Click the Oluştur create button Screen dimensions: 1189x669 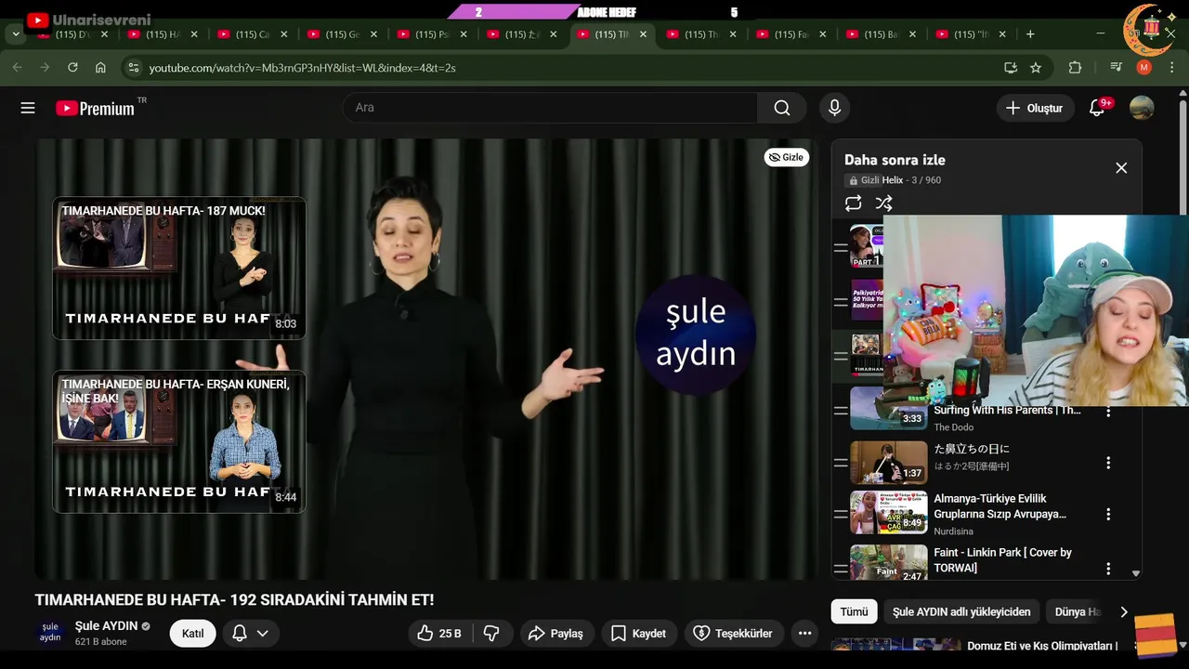click(1035, 108)
